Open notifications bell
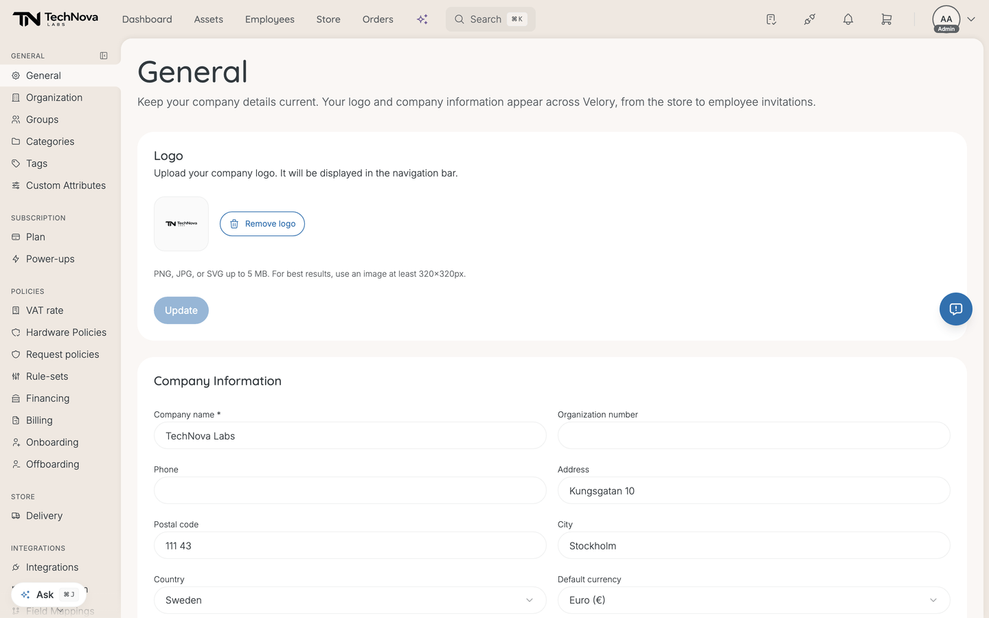 point(848,19)
